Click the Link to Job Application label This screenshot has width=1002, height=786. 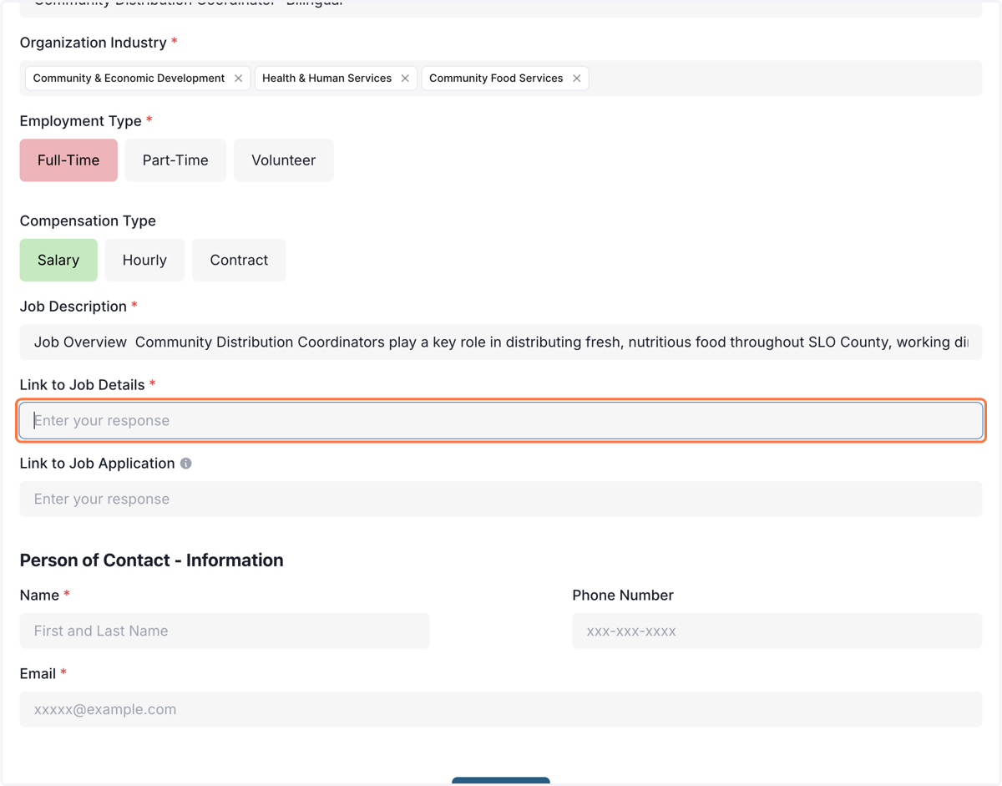97,464
